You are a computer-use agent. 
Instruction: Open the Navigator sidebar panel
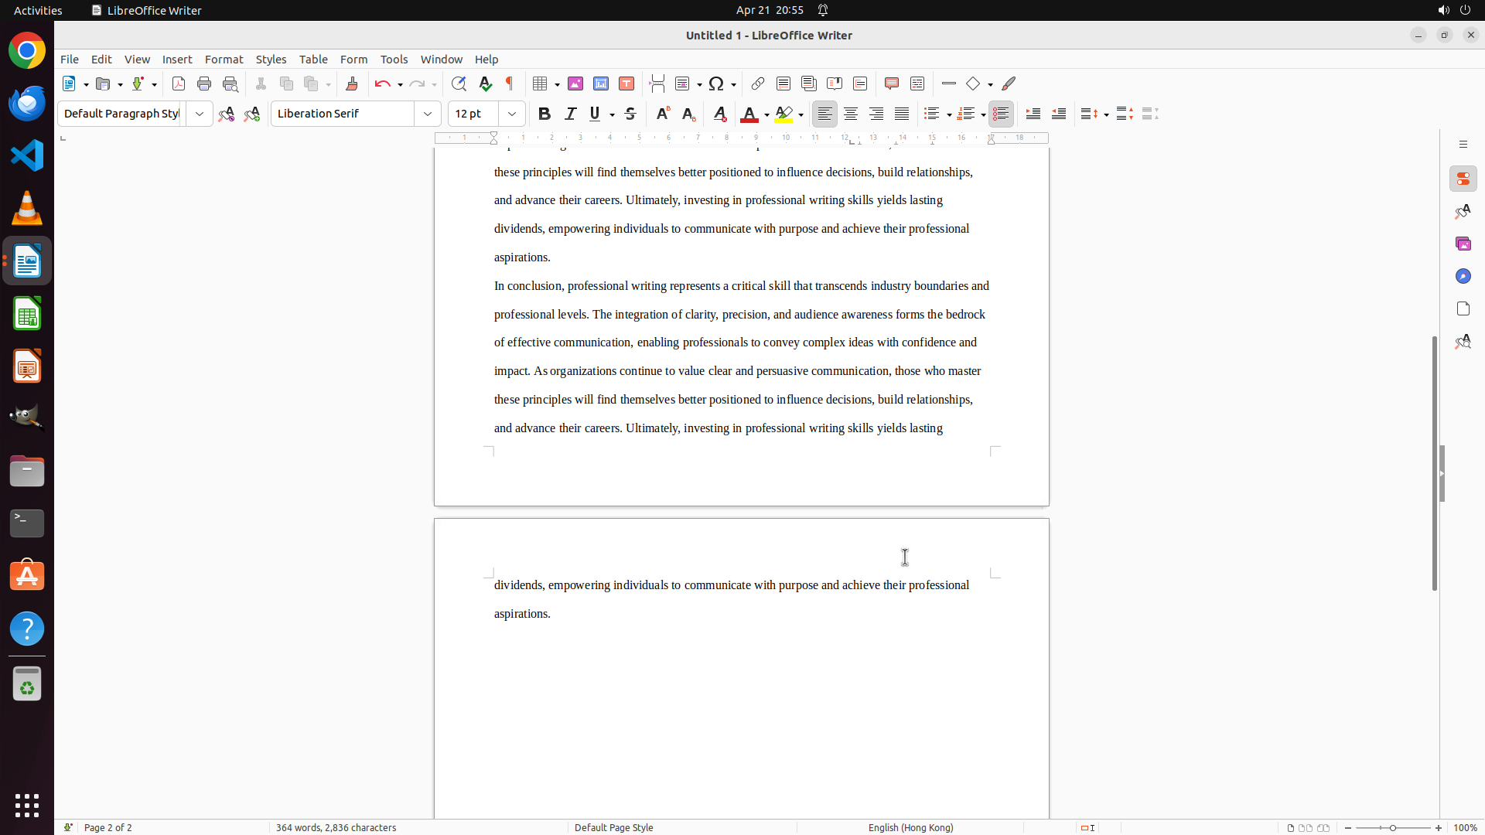pos(1463,276)
